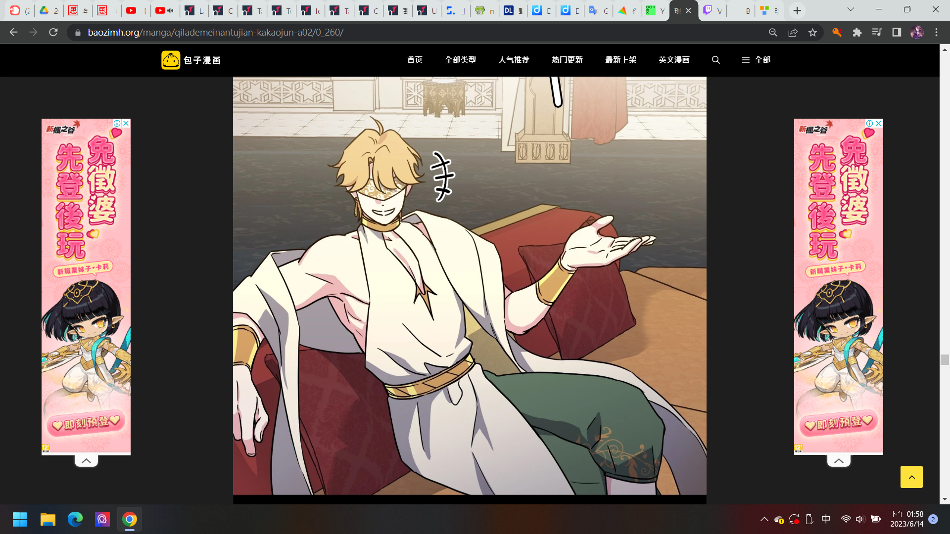950x534 pixels.
Task: Open the volume speaker tray icon
Action: 860,519
